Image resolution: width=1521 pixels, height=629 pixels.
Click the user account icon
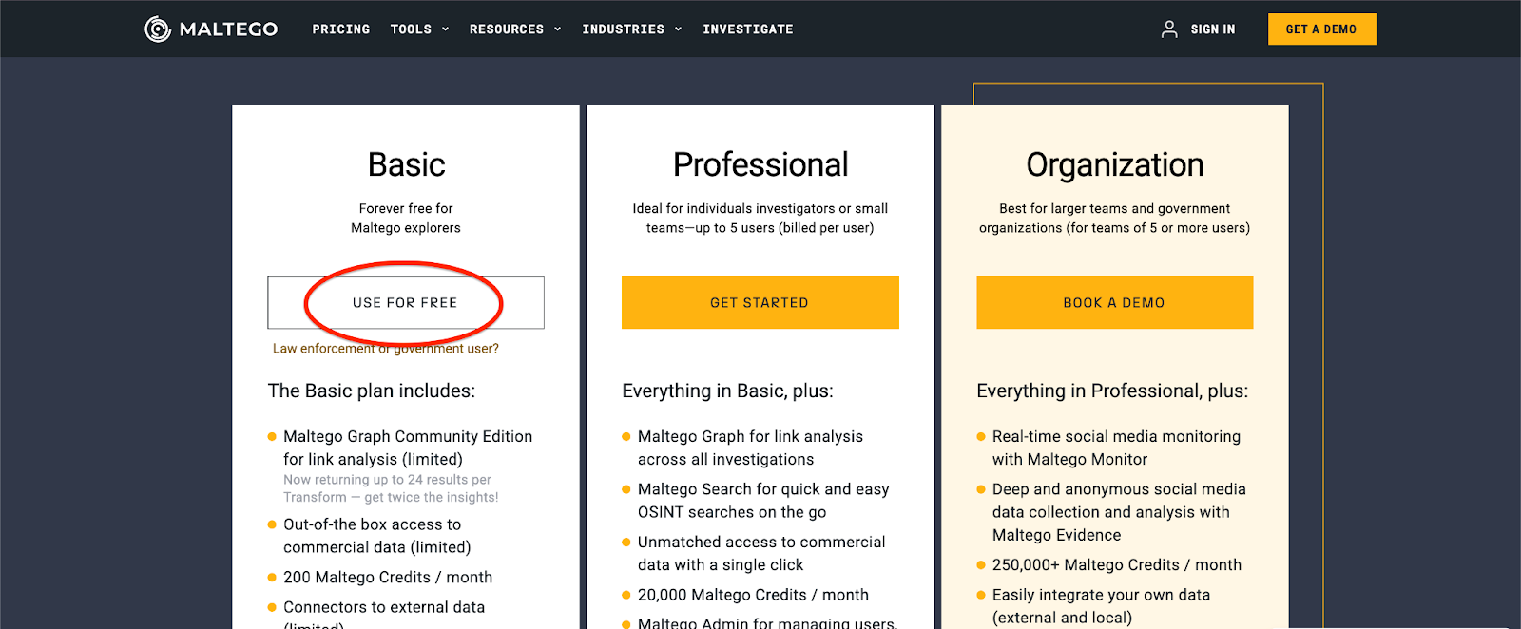click(1169, 29)
